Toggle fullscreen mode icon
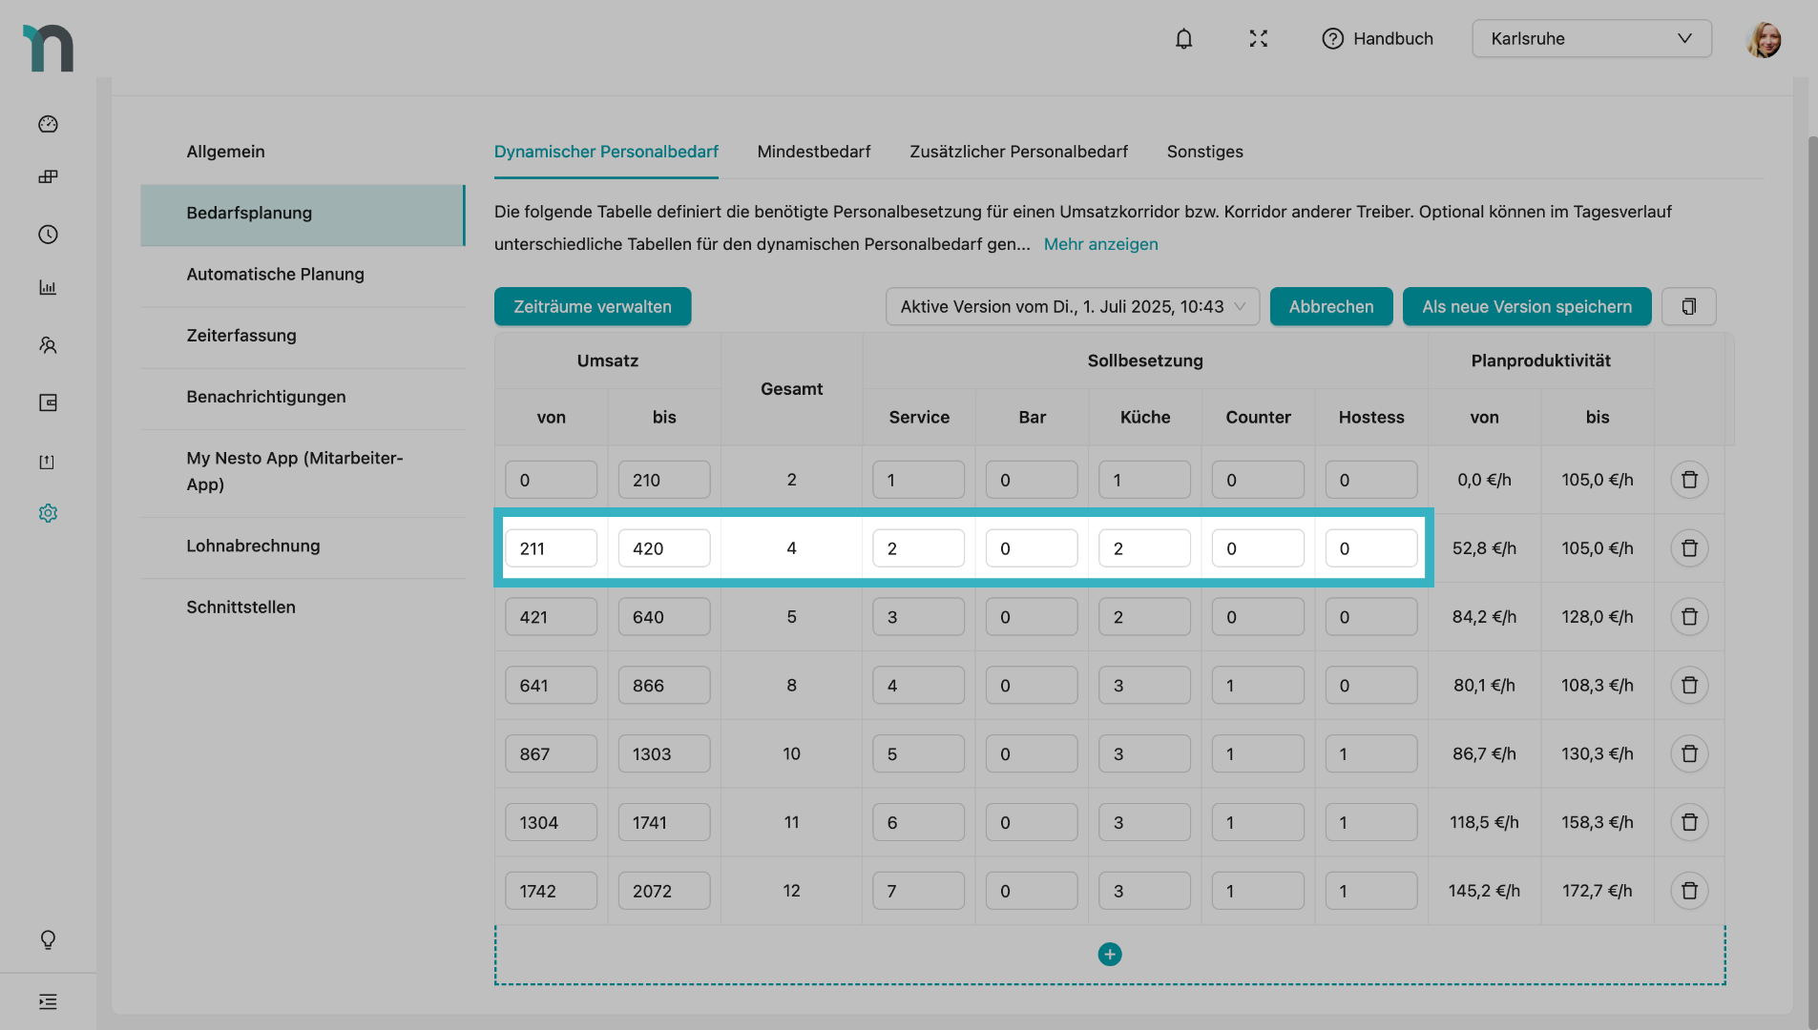This screenshot has height=1030, width=1818. pos(1258,39)
